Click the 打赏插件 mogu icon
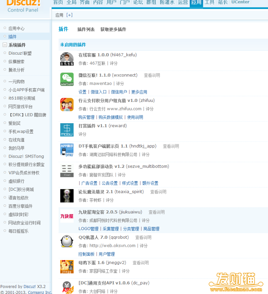268x294 pixels. coord(67,130)
